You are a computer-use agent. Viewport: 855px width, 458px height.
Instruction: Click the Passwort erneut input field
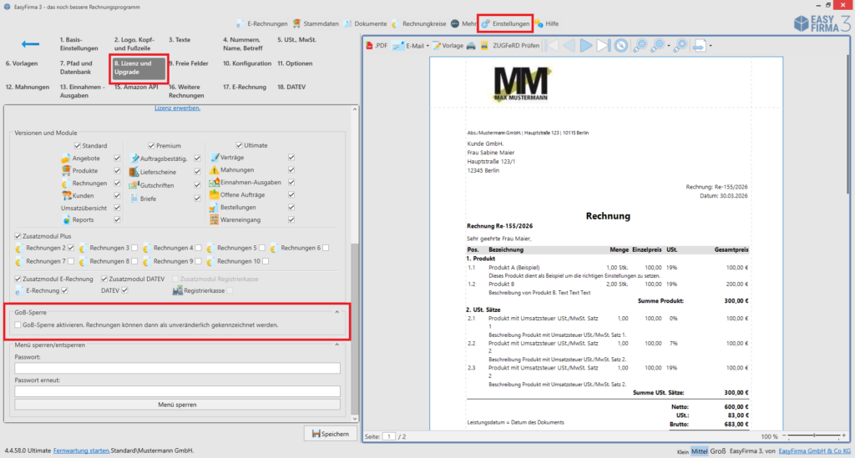(x=177, y=391)
